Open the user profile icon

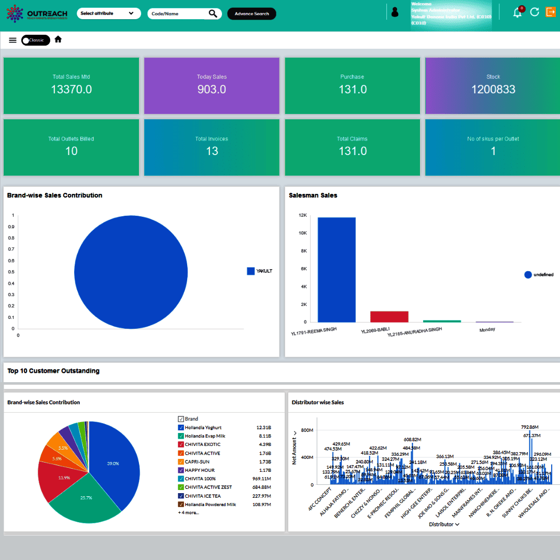tap(395, 12)
